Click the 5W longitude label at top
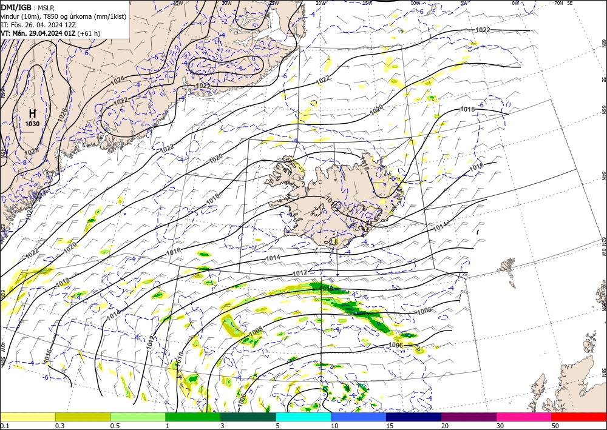This screenshot has height=430, width=607. click(x=464, y=3)
